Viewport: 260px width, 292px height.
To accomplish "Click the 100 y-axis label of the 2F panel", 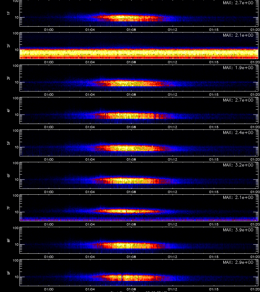I will click(x=16, y=33).
